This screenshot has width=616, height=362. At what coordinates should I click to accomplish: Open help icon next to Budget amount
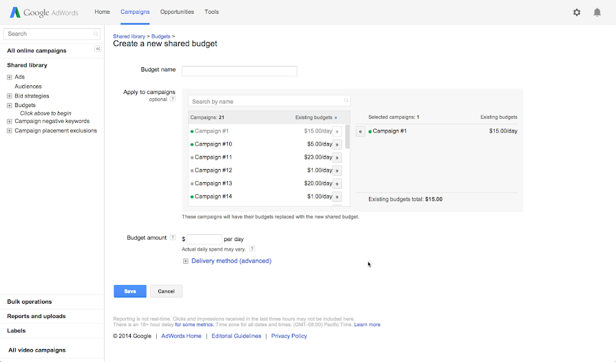click(173, 238)
